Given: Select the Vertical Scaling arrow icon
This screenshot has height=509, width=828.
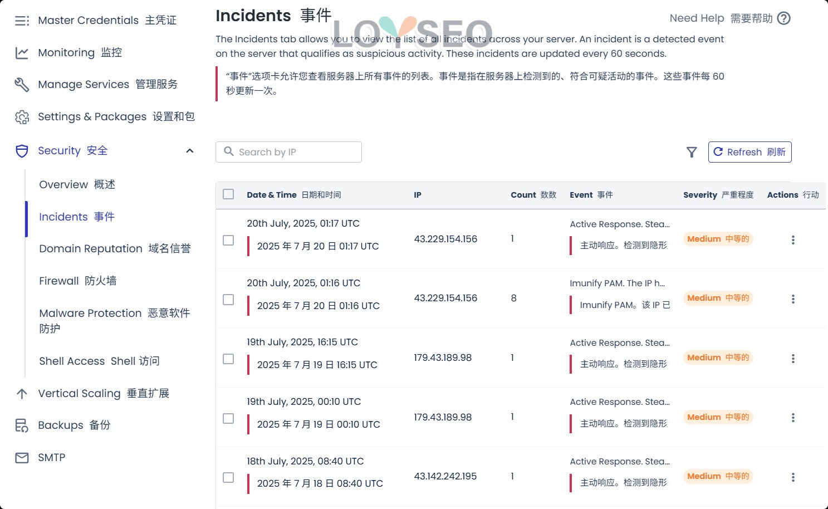Looking at the screenshot, I should tap(21, 393).
